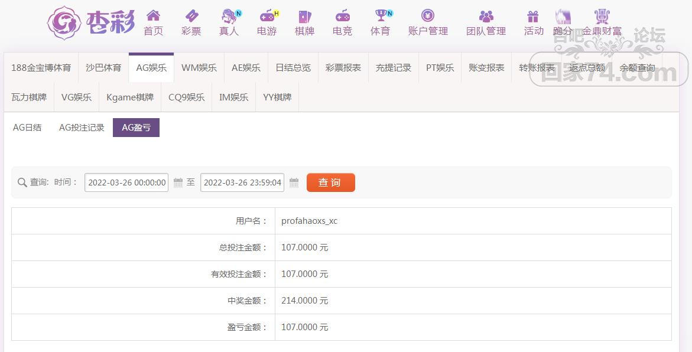Switch to the CQ9娱乐 tab
Viewport: 692px width, 352px height.
click(186, 97)
